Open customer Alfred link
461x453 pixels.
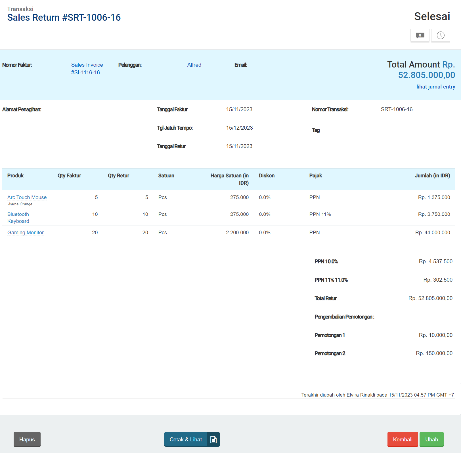coord(194,65)
